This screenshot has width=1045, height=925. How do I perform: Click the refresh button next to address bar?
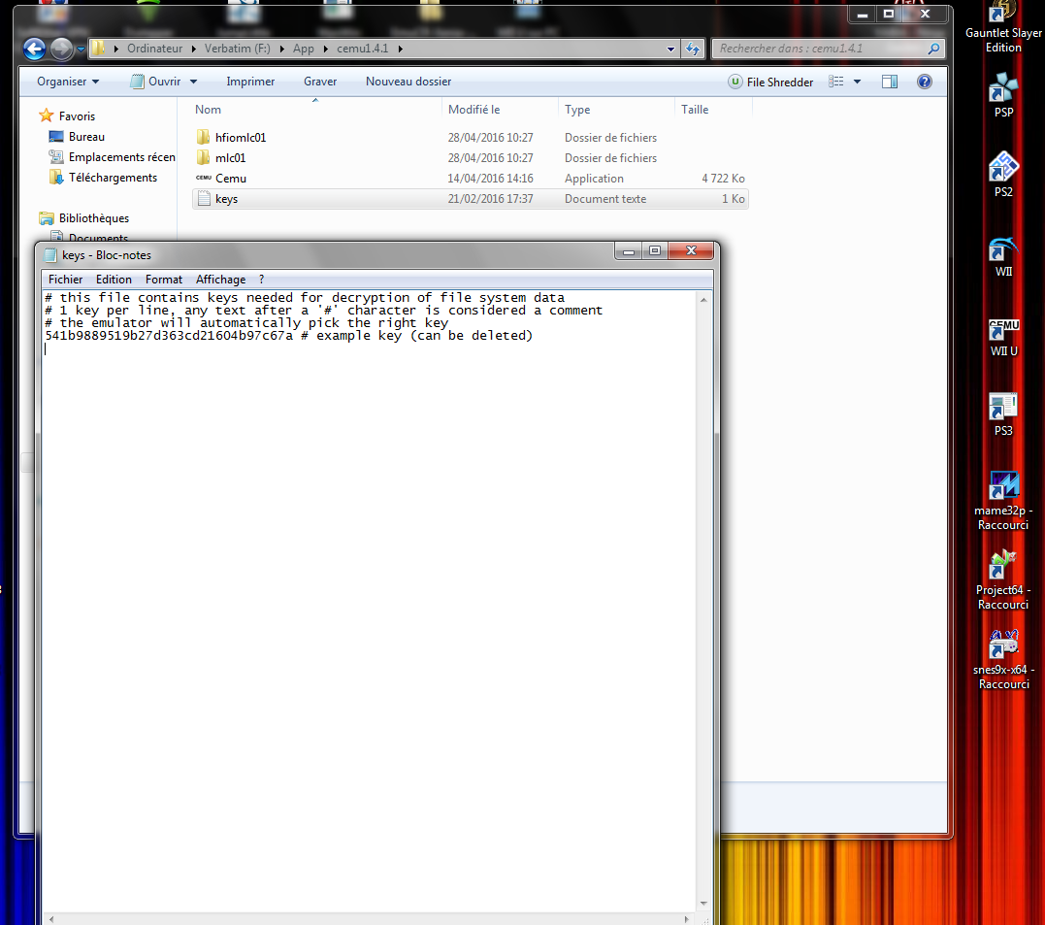click(x=693, y=49)
